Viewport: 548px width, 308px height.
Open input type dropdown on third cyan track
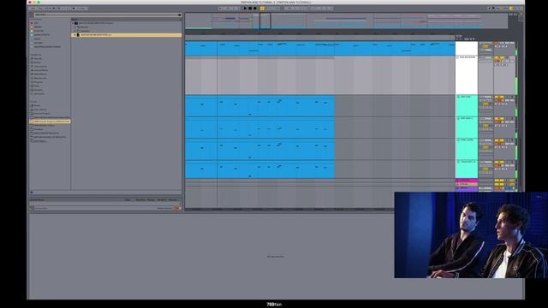click(x=485, y=140)
